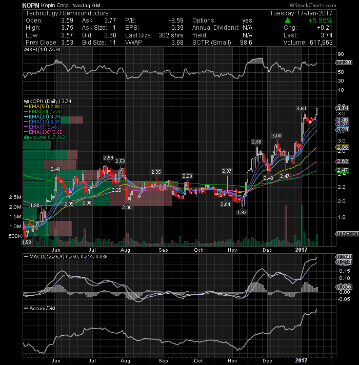This screenshot has width=359, height=365.
Task: Click the green up-arrow change icon
Action: pyautogui.click(x=288, y=21)
